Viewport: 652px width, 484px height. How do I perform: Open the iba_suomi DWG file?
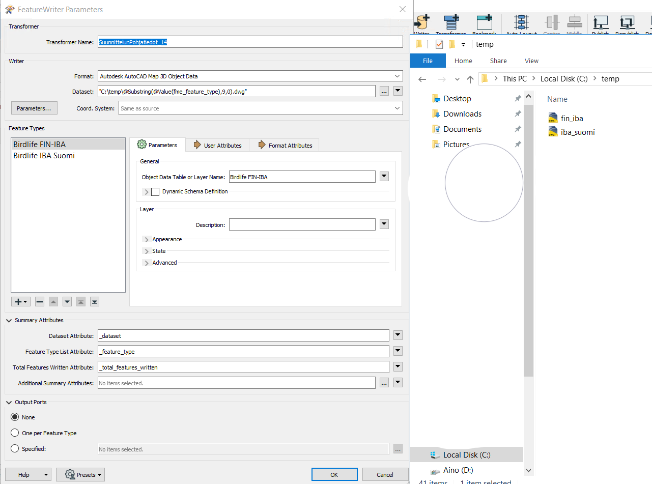pyautogui.click(x=572, y=132)
